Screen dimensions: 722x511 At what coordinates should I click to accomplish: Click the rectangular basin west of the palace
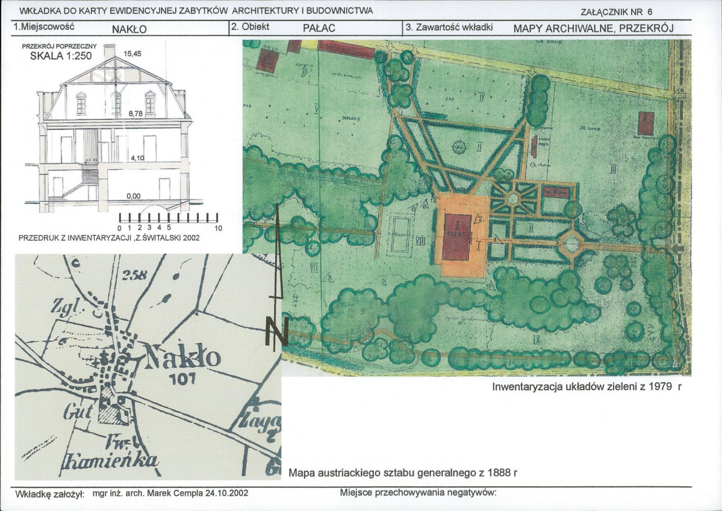pyautogui.click(x=400, y=234)
